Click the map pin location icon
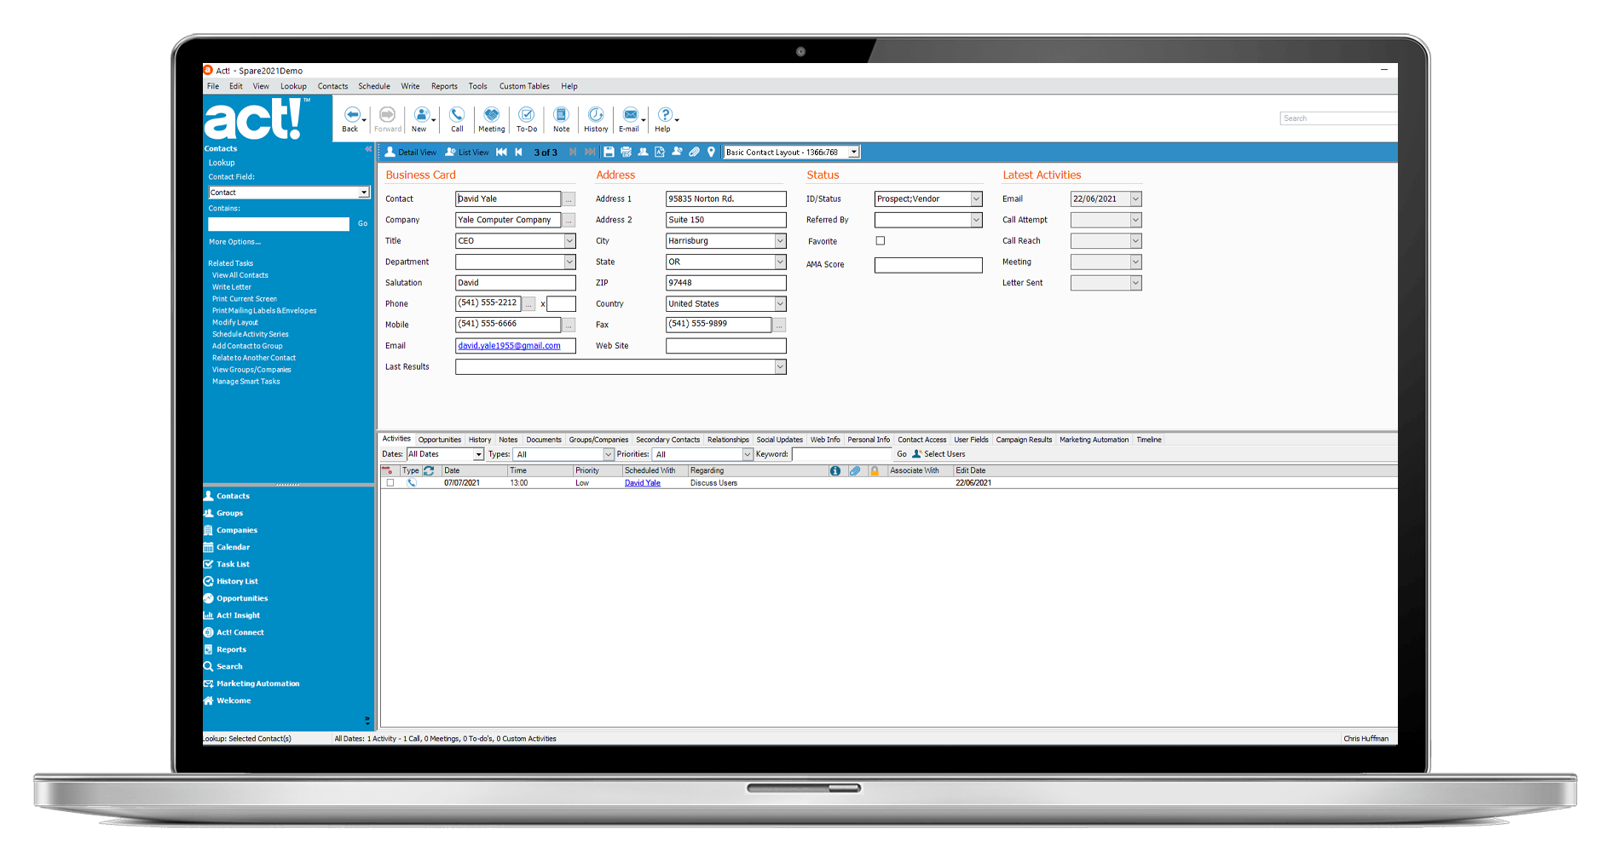This screenshot has height=858, width=1611. (x=711, y=153)
